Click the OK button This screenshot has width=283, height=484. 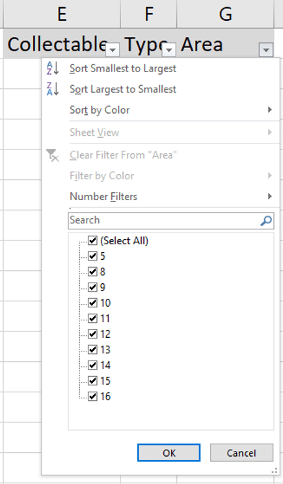pyautogui.click(x=169, y=453)
